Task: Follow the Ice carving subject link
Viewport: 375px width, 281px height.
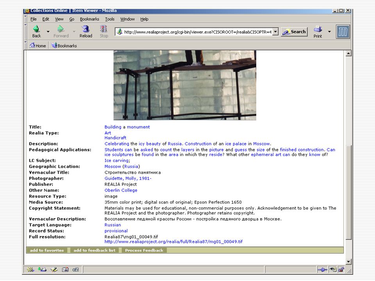Action: point(116,160)
